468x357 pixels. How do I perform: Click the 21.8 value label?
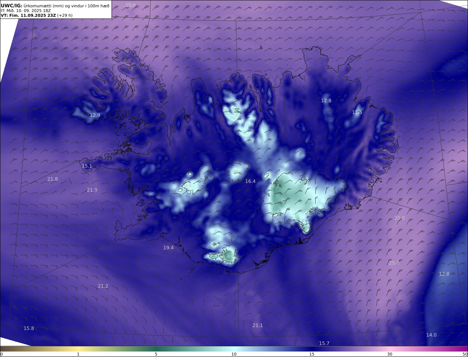tap(53, 179)
